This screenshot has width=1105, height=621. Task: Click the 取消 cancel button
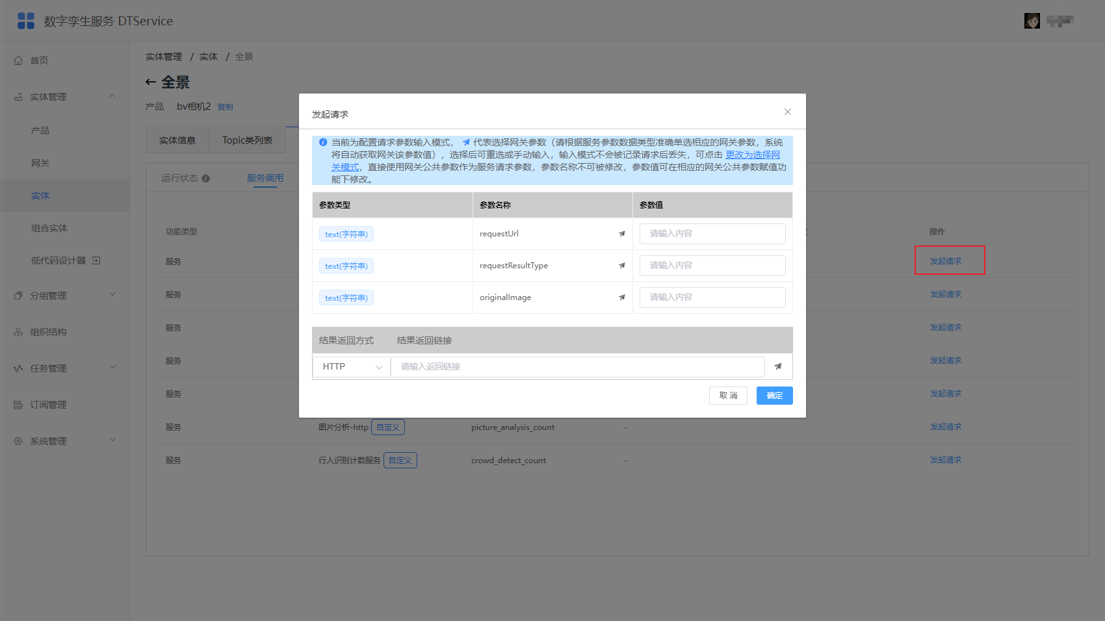tap(728, 396)
